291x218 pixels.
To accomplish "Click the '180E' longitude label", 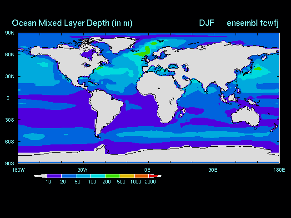I will coord(279,170).
